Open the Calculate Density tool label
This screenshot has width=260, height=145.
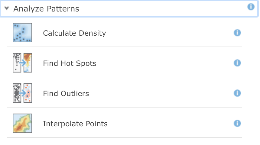pyautogui.click(x=74, y=33)
